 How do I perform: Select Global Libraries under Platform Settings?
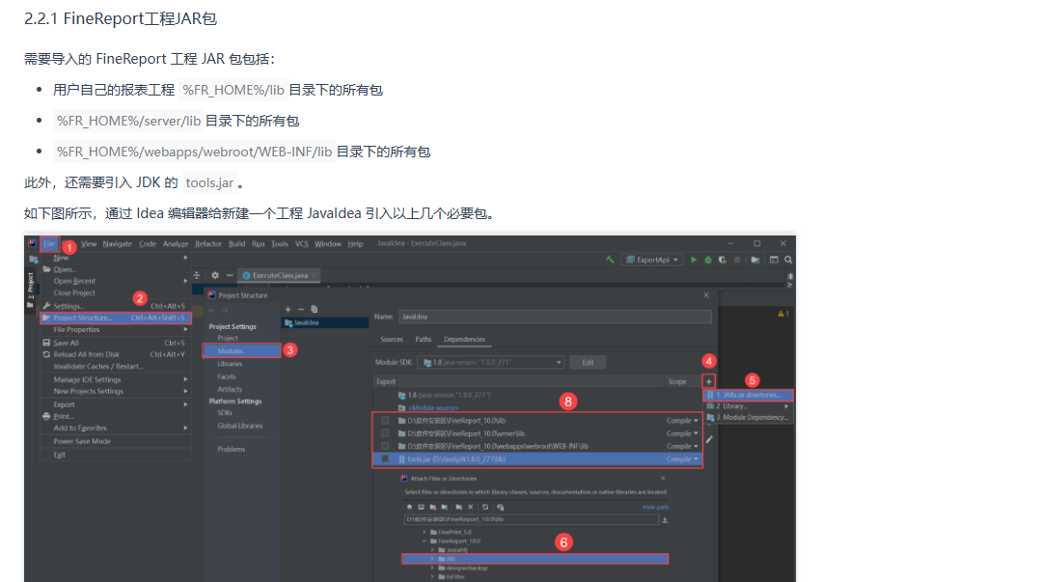(239, 426)
